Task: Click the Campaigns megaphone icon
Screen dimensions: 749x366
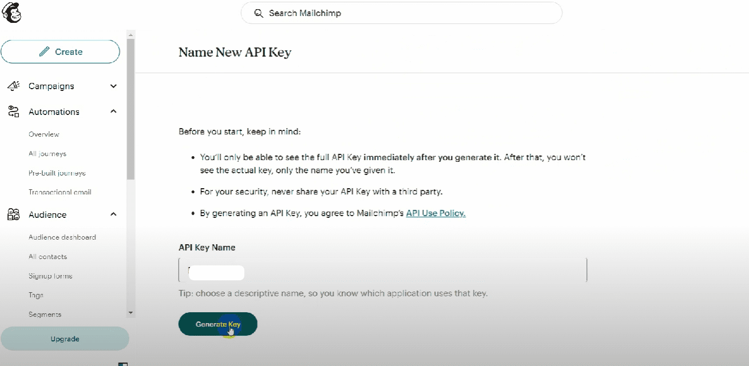Action: click(13, 86)
